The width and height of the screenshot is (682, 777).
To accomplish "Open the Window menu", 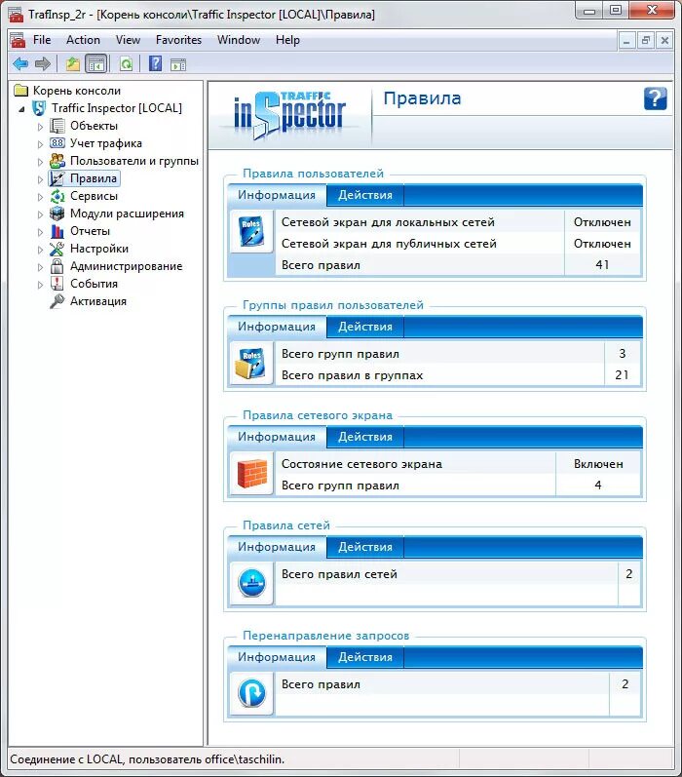I will coord(239,40).
